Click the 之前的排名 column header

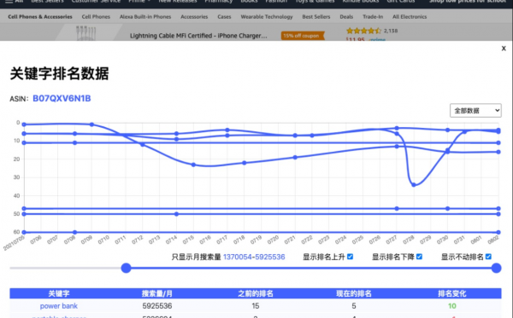[x=256, y=293]
